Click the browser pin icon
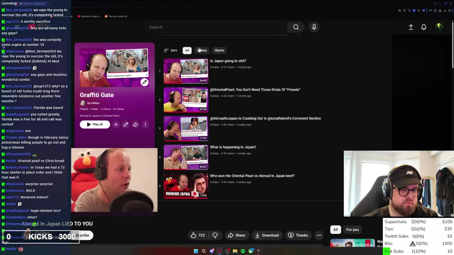Screen dimensions: 454x255 pyautogui.click(x=404, y=11)
